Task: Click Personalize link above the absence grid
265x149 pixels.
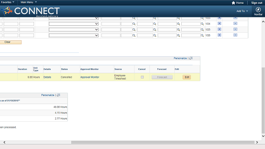Action: (x=180, y=58)
